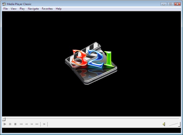Viewport: 183px width, 135px height.
Task: Skip to previous track button
Action: (x=21, y=124)
